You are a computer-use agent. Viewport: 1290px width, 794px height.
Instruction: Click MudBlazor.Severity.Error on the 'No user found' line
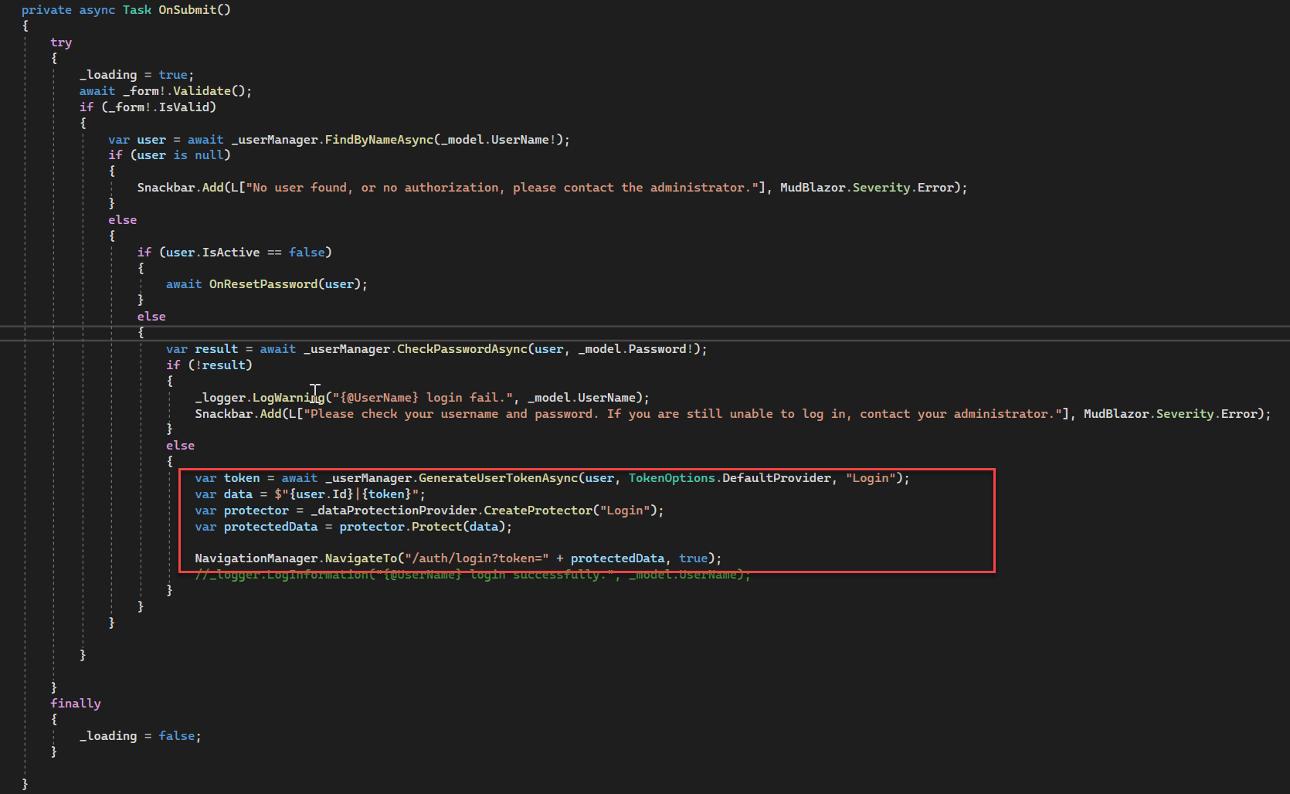pos(867,188)
